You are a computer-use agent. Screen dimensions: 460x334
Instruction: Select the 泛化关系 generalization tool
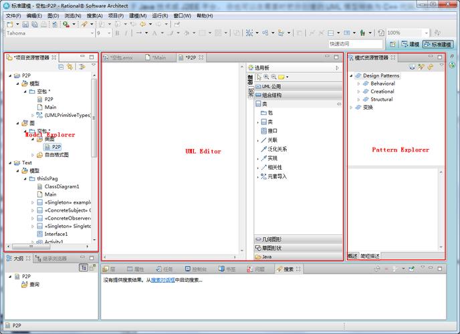point(274,149)
